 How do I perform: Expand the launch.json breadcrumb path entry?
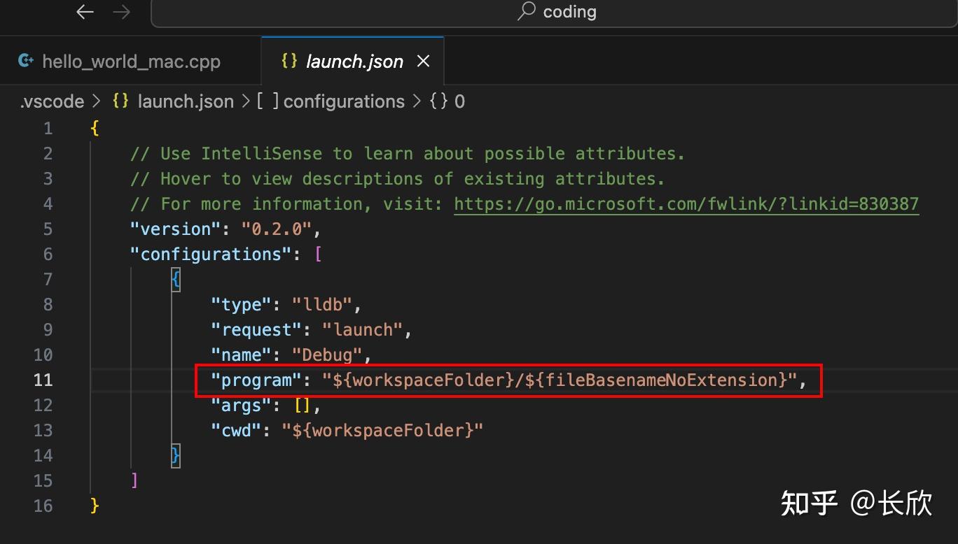185,101
